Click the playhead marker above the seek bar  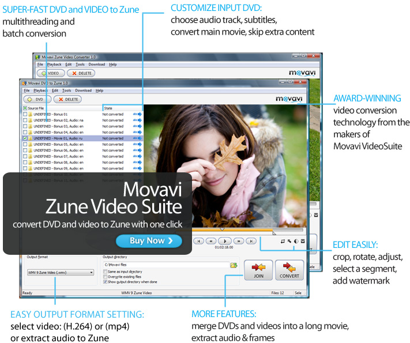point(222,229)
